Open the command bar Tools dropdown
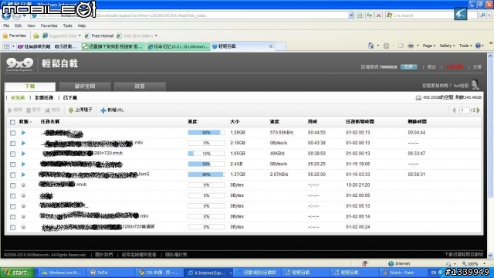This screenshot has width=494, height=278. [465, 46]
